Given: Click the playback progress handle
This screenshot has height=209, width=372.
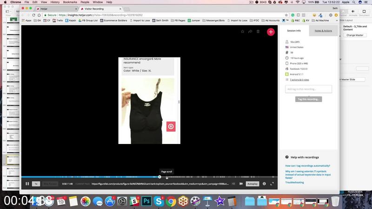Looking at the screenshot, I should click(159, 177).
